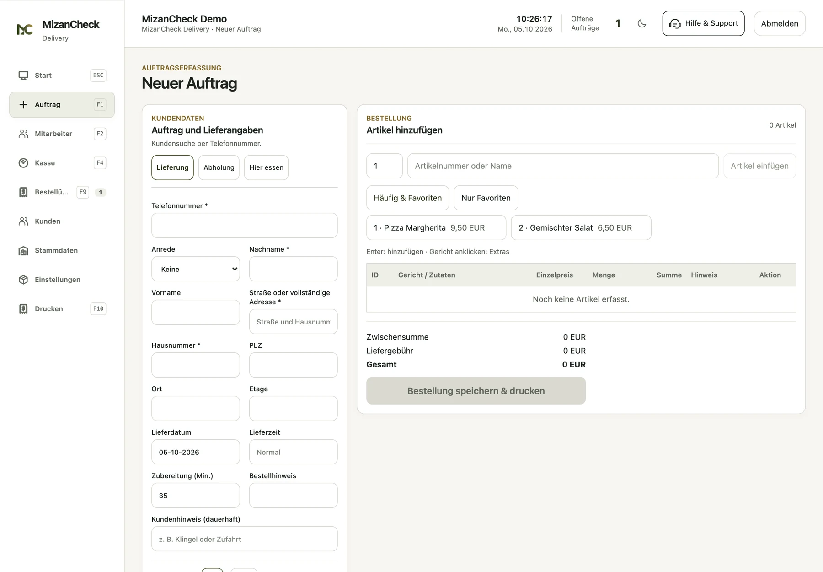Click the MizanCheck logo icon

25,30
